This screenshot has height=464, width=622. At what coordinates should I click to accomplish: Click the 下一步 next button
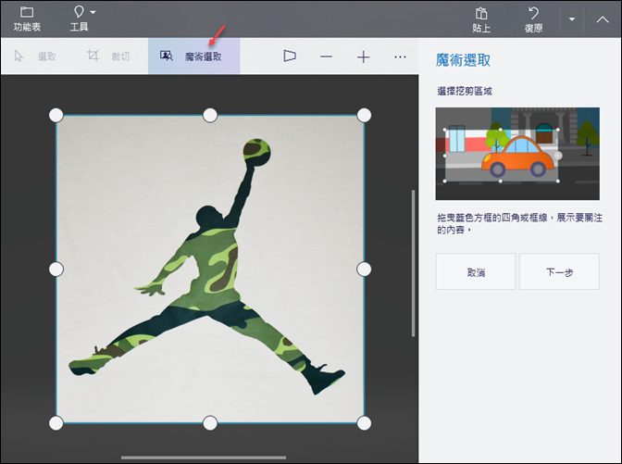(x=559, y=271)
